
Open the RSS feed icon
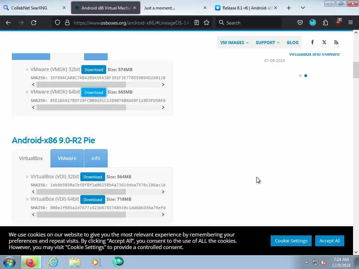click(x=336, y=42)
